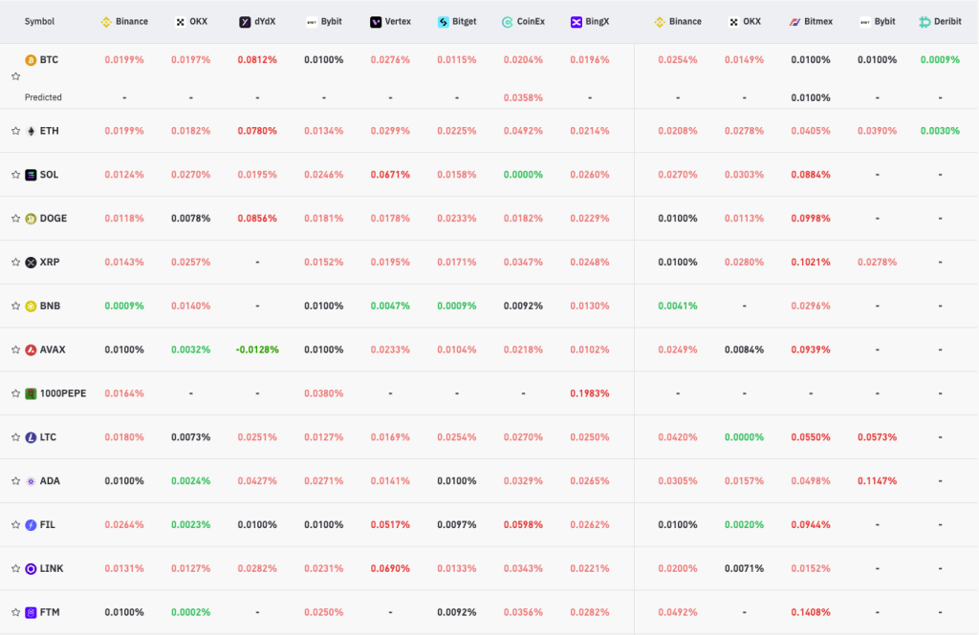Add AVAX to favorites via star
Image resolution: width=979 pixels, height=635 pixels.
point(15,349)
